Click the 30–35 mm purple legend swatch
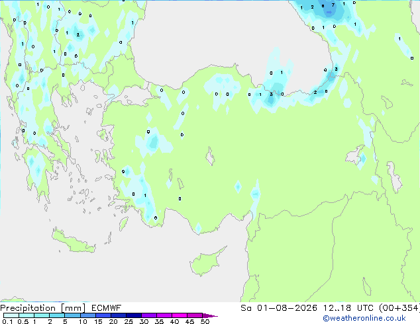Image resolution: width=420 pixels, height=324 pixels. [148, 315]
